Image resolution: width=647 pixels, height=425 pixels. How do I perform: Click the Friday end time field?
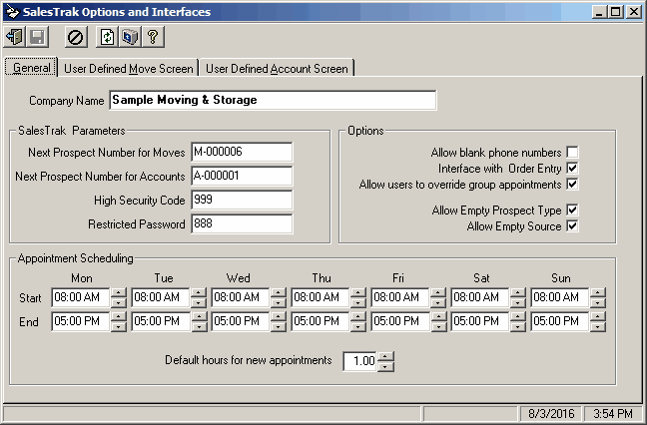pyautogui.click(x=400, y=321)
